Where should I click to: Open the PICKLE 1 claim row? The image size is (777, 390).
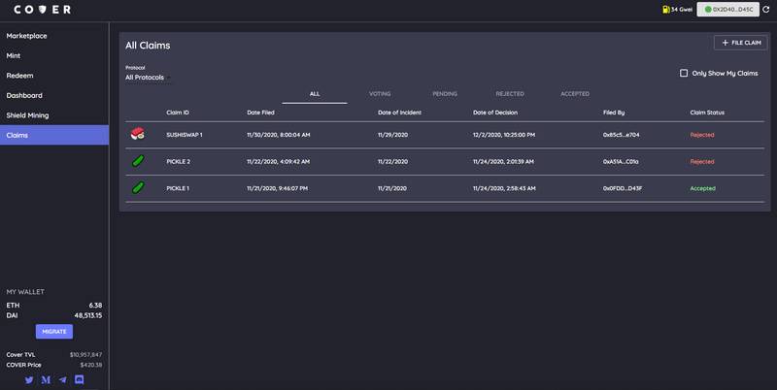[x=445, y=188]
